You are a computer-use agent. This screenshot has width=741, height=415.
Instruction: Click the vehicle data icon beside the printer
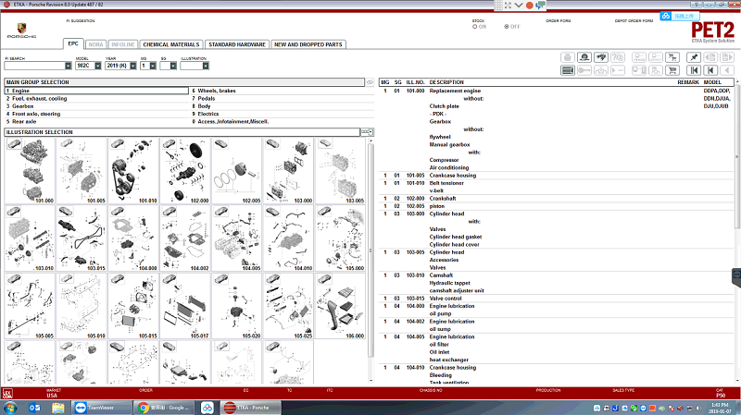pos(584,57)
